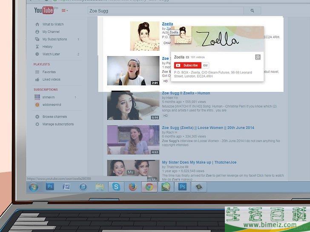This screenshot has width=310, height=232.
Task: Open Firefox from the taskbar
Action: 133,187
